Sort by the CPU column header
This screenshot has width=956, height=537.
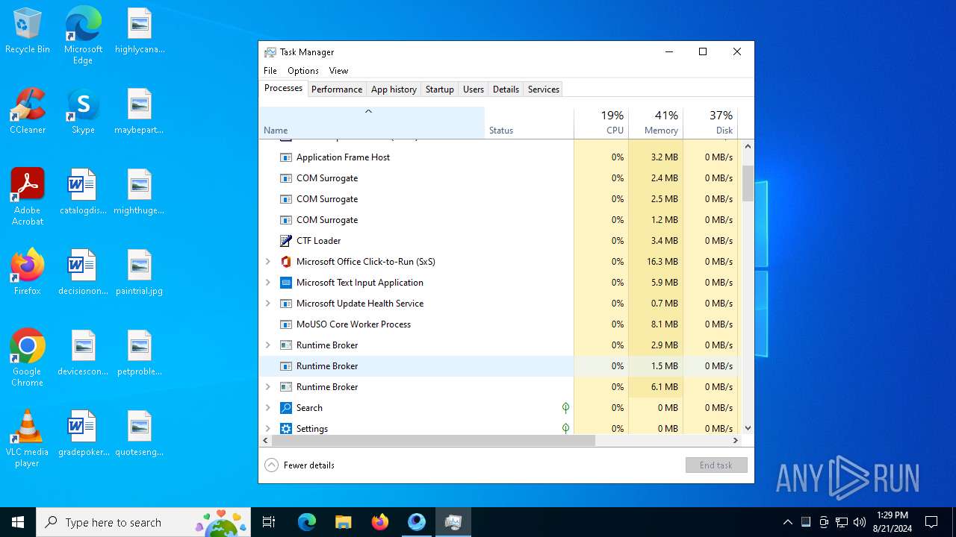[x=601, y=123]
